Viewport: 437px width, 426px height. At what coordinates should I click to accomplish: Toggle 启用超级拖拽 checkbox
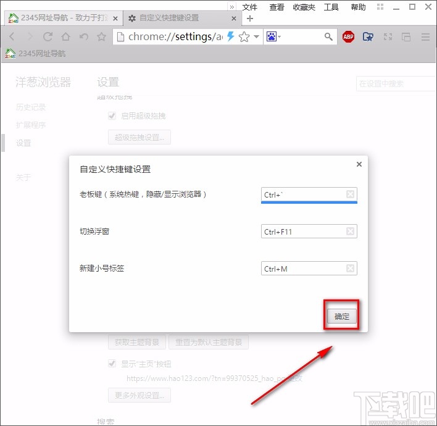pyautogui.click(x=112, y=115)
